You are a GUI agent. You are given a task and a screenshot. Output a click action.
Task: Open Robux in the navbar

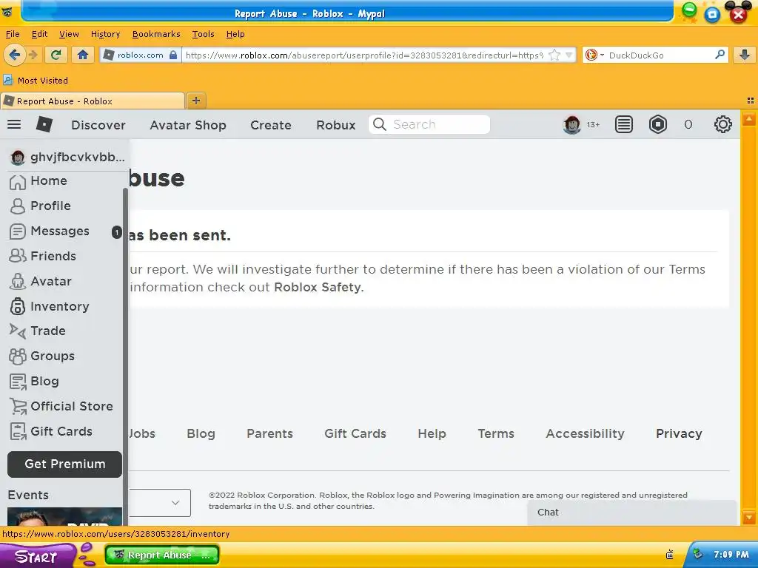click(336, 125)
